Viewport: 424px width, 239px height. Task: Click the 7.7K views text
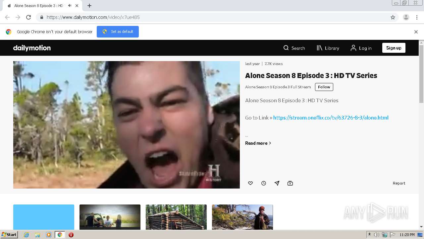(274, 64)
